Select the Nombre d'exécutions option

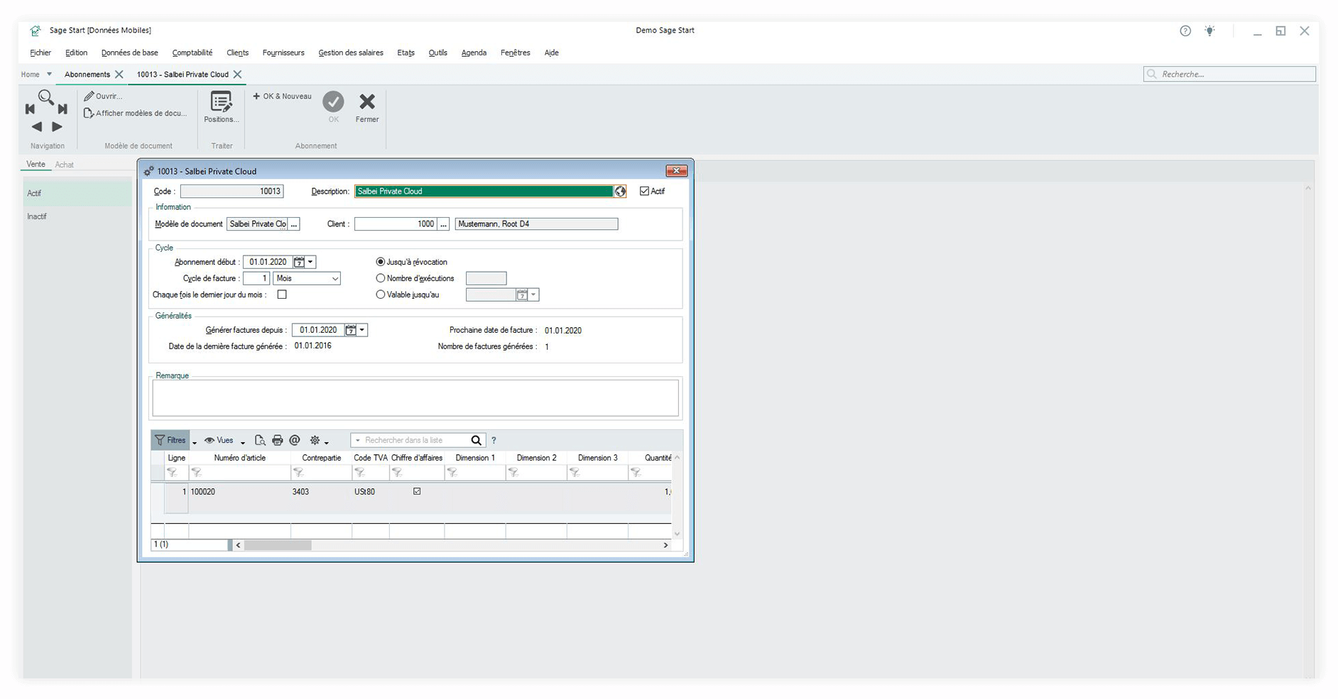pyautogui.click(x=381, y=278)
